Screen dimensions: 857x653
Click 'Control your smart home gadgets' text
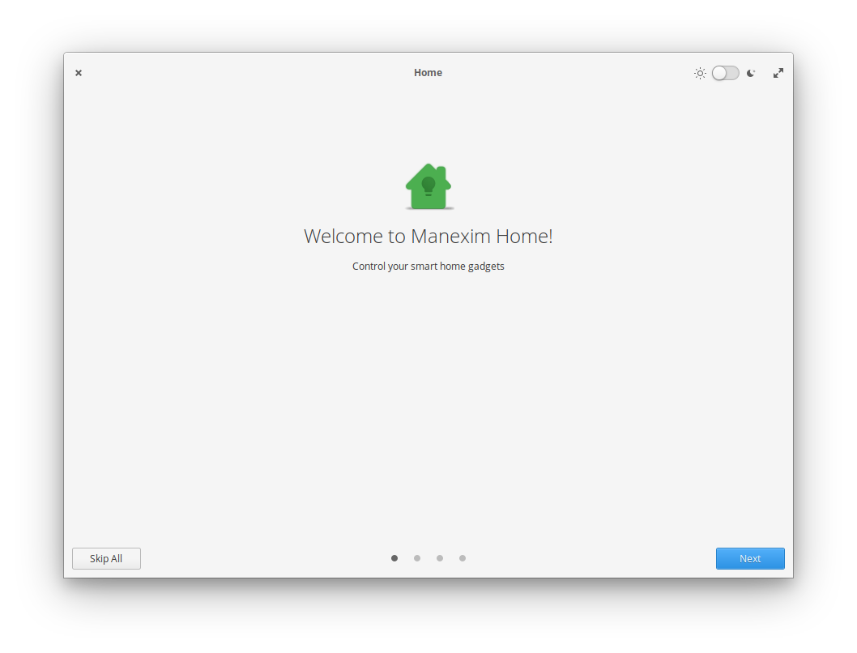428,266
